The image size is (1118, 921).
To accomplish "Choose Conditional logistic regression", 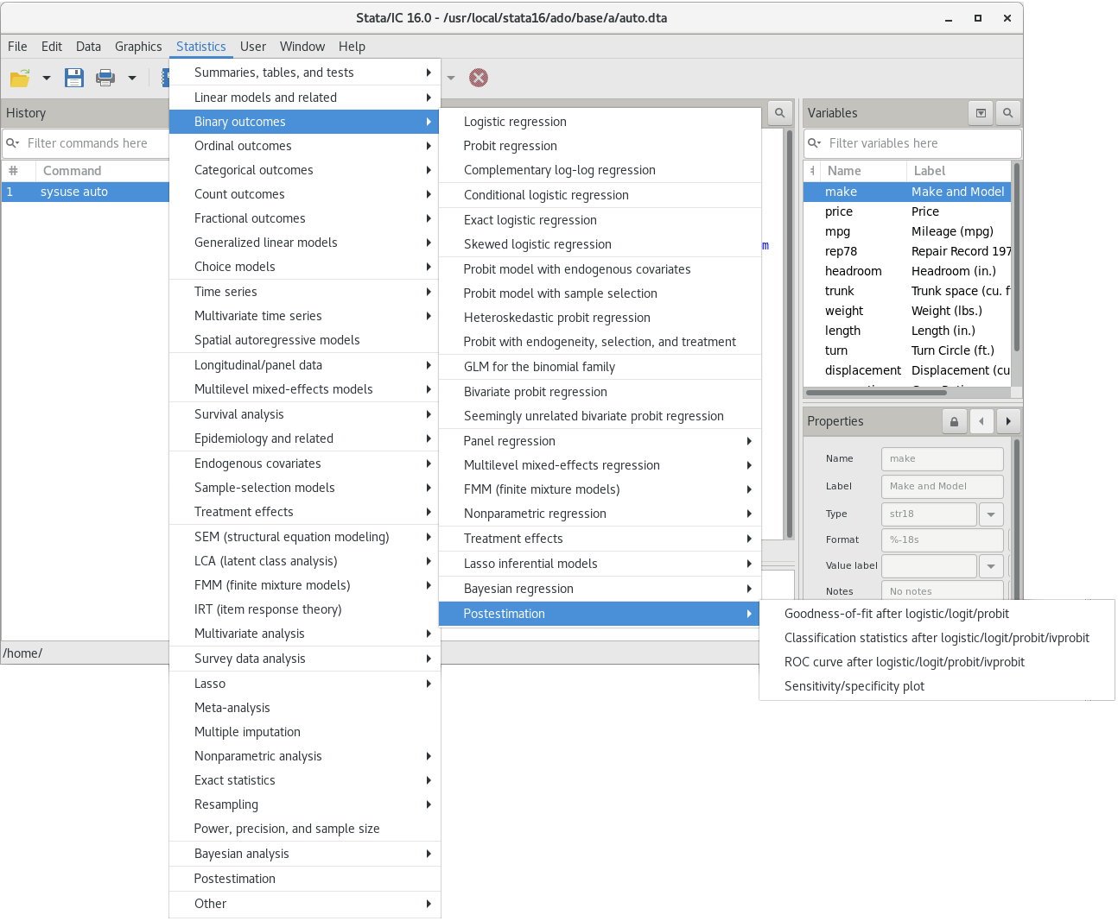I will (600, 195).
